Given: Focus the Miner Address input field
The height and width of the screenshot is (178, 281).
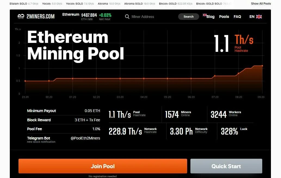Looking at the screenshot, I should tap(143, 17).
